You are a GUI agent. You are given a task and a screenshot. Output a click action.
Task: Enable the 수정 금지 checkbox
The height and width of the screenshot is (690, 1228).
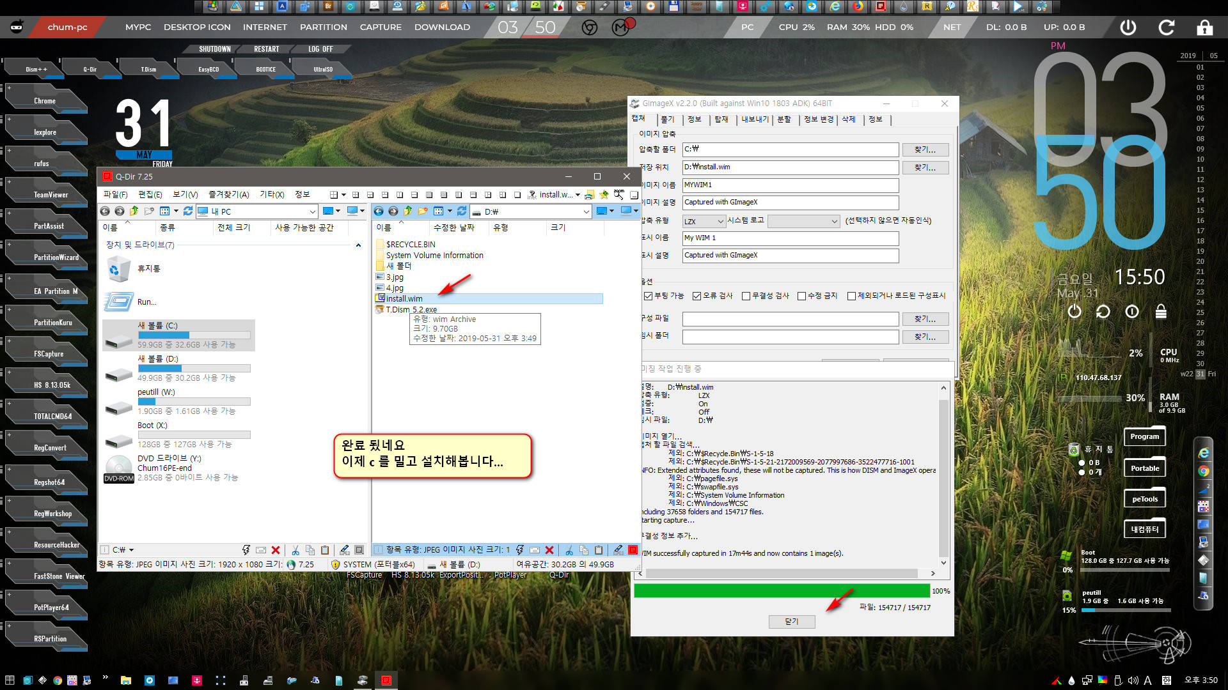click(801, 296)
